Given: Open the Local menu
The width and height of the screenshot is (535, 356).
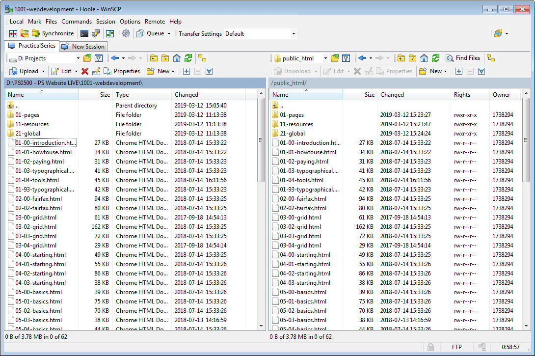Looking at the screenshot, I should [16, 22].
